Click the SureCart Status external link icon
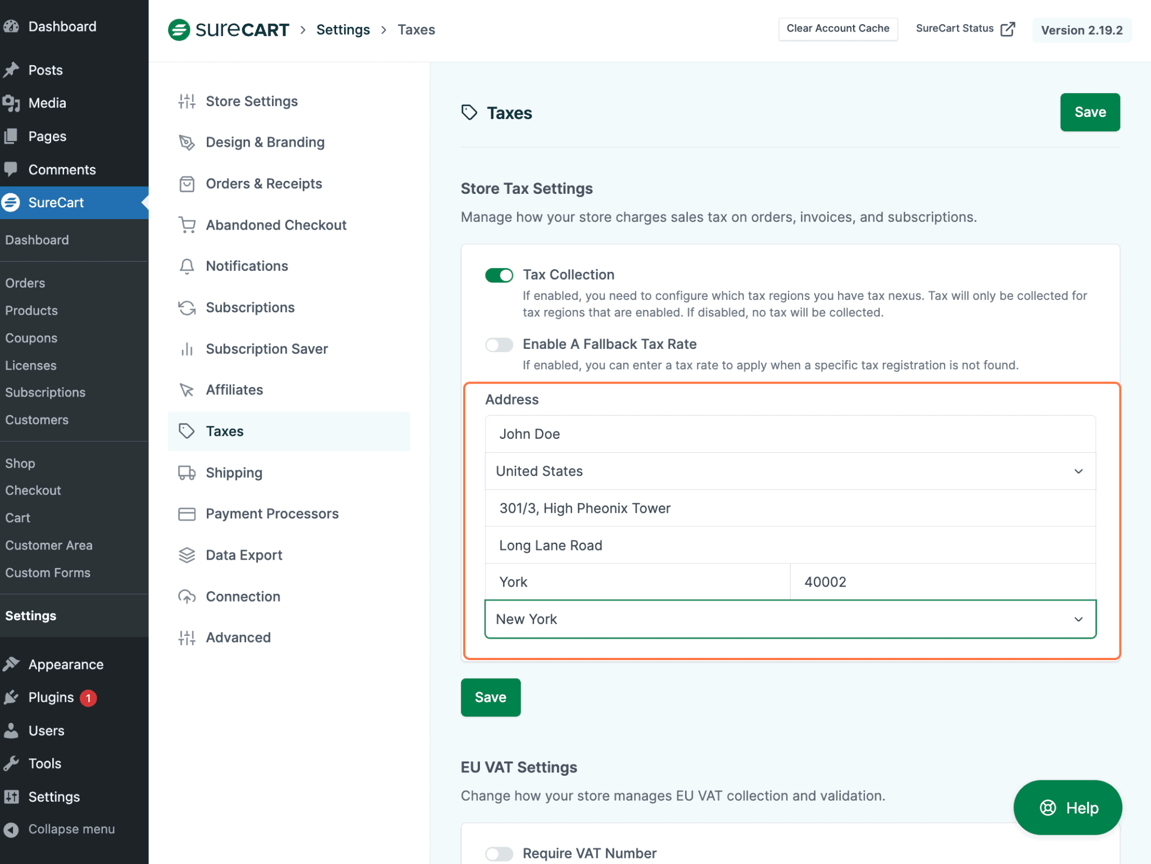Image resolution: width=1151 pixels, height=864 pixels. point(1008,29)
